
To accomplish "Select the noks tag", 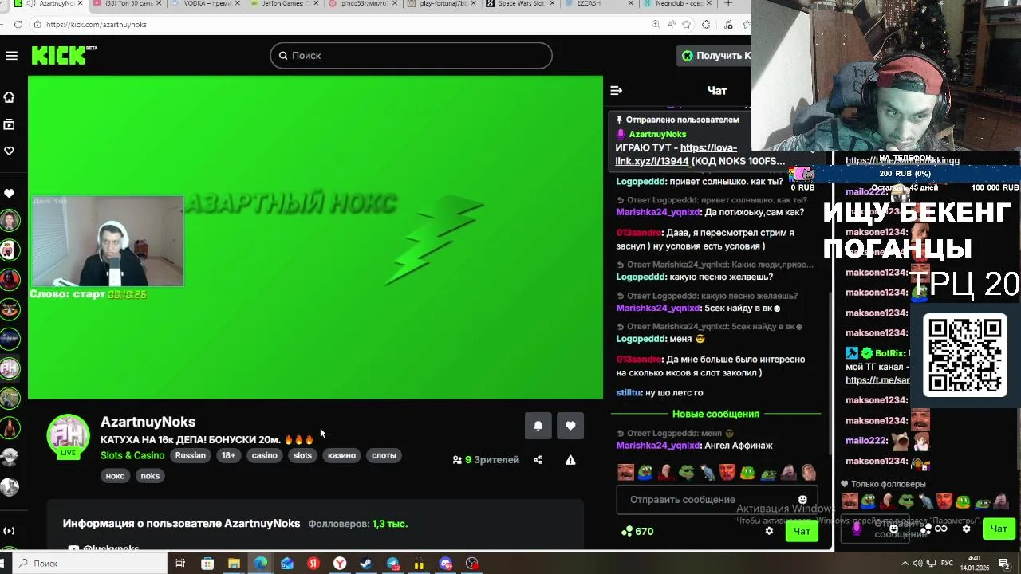I will pos(150,476).
